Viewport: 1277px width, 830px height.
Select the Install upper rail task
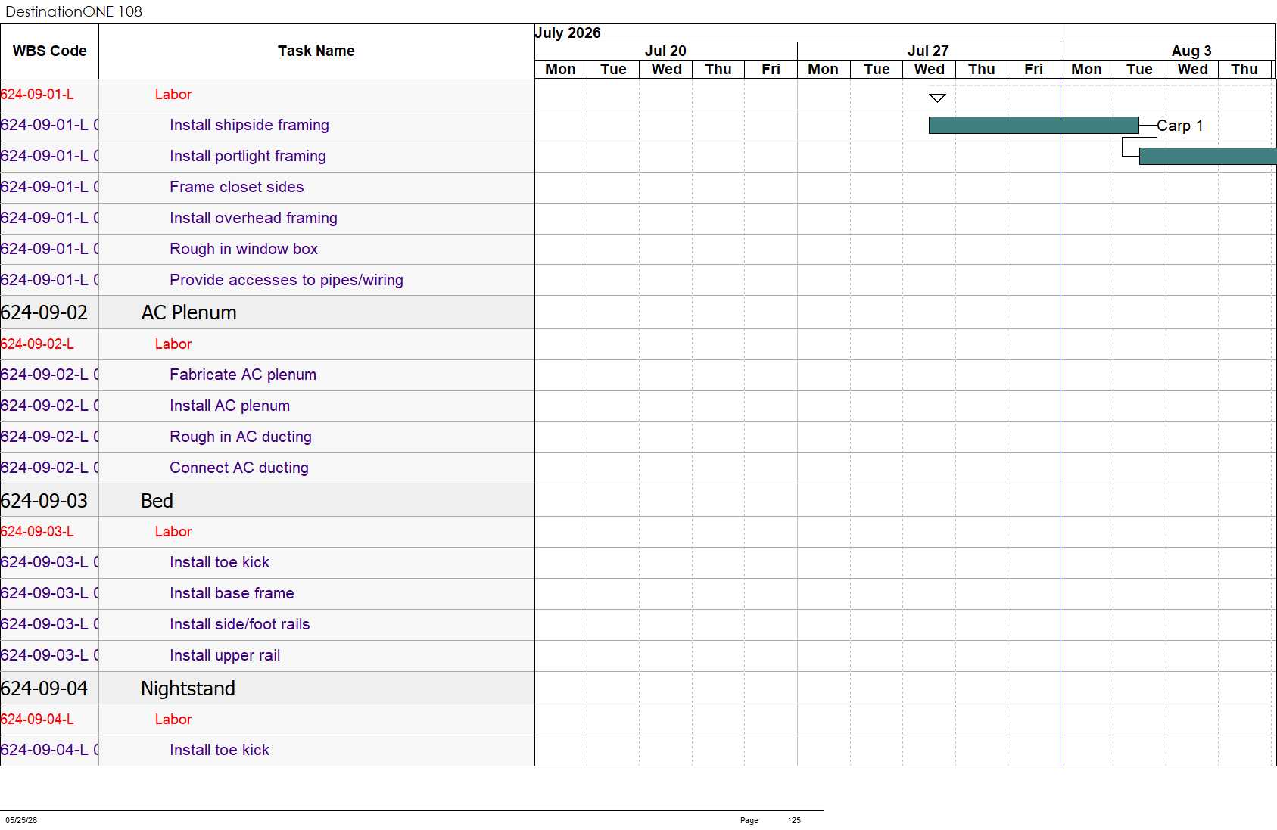pos(225,655)
